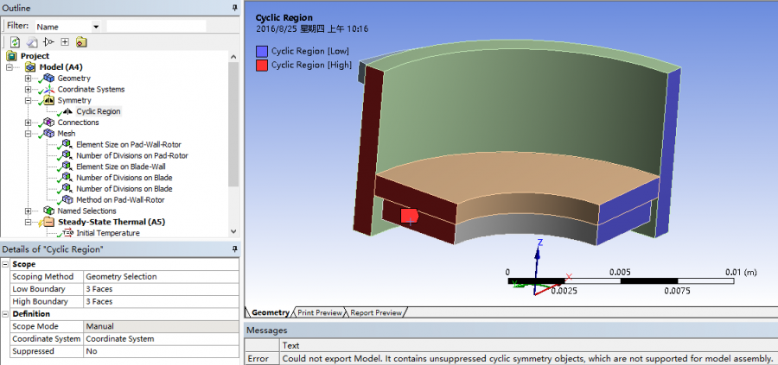The image size is (778, 365).
Task: Click the expand-on-refresh plus icon in Outline toolbar
Action: point(65,42)
